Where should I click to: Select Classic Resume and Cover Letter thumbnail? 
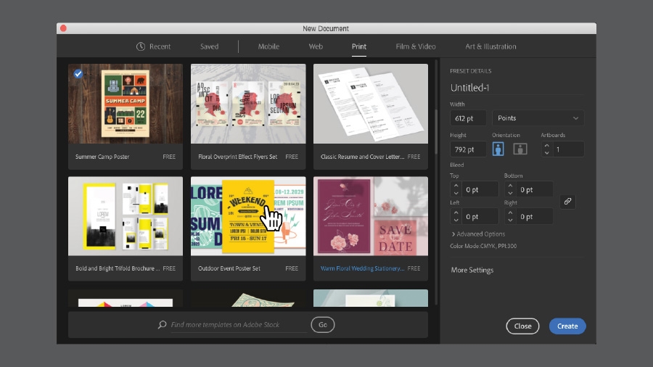coord(371,104)
